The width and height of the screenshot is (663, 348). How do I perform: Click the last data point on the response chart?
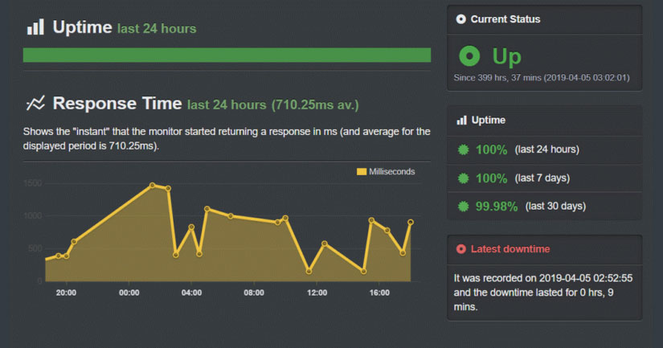[411, 222]
